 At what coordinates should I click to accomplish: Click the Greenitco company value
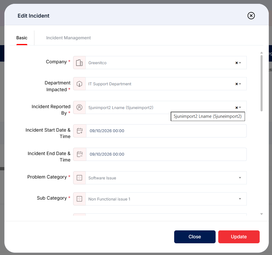pyautogui.click(x=97, y=63)
